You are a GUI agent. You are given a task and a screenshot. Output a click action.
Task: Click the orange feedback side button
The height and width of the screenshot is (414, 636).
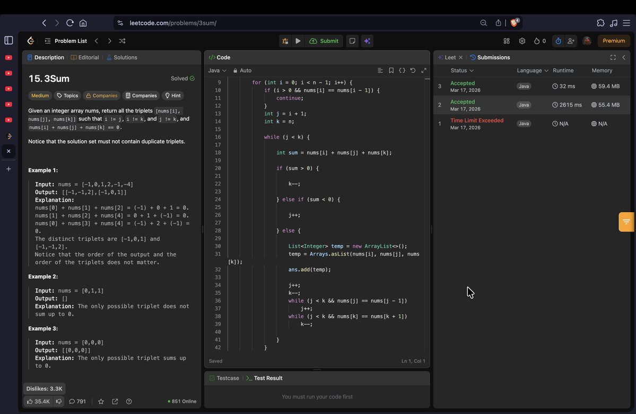pyautogui.click(x=626, y=222)
